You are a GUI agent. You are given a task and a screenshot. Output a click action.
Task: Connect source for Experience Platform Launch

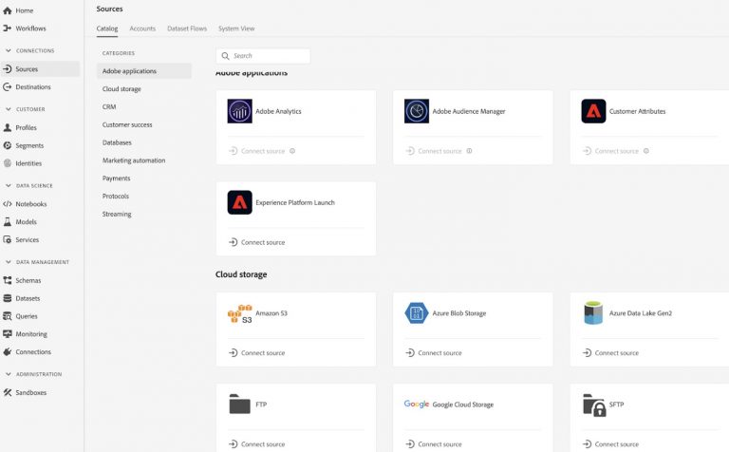pos(256,242)
